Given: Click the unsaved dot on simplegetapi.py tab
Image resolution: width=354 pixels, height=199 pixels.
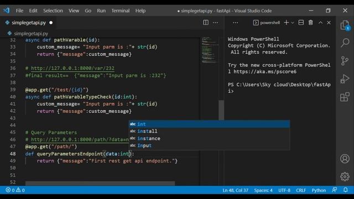Looking at the screenshot, I should (x=51, y=23).
